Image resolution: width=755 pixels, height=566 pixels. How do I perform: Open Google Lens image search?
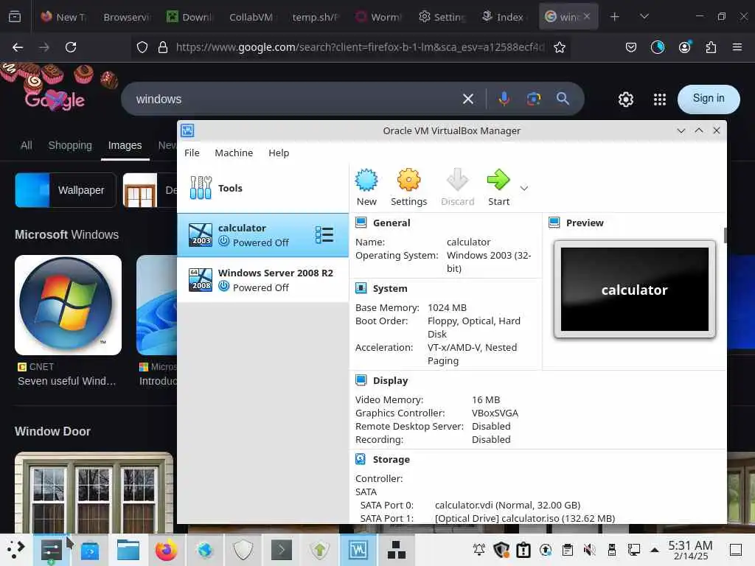coord(533,99)
